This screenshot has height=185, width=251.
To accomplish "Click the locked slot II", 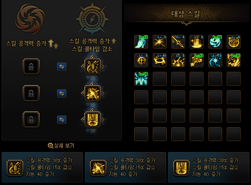I will (x=31, y=93).
